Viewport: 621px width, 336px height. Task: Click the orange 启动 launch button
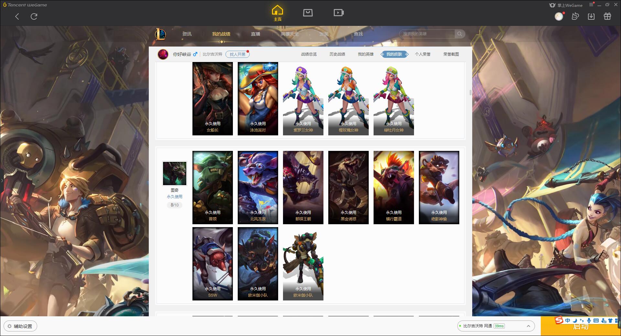pyautogui.click(x=581, y=327)
